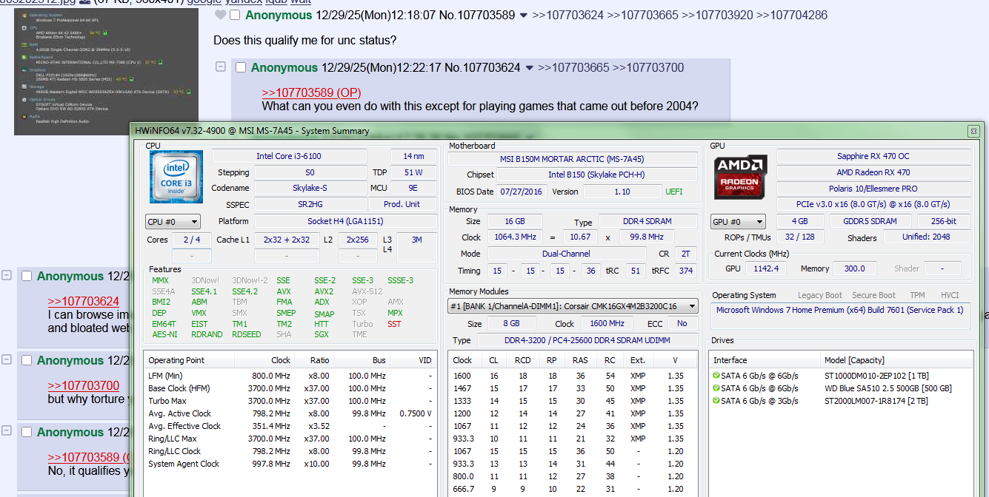Open the OP's system specs thumbnail image

(x=106, y=72)
